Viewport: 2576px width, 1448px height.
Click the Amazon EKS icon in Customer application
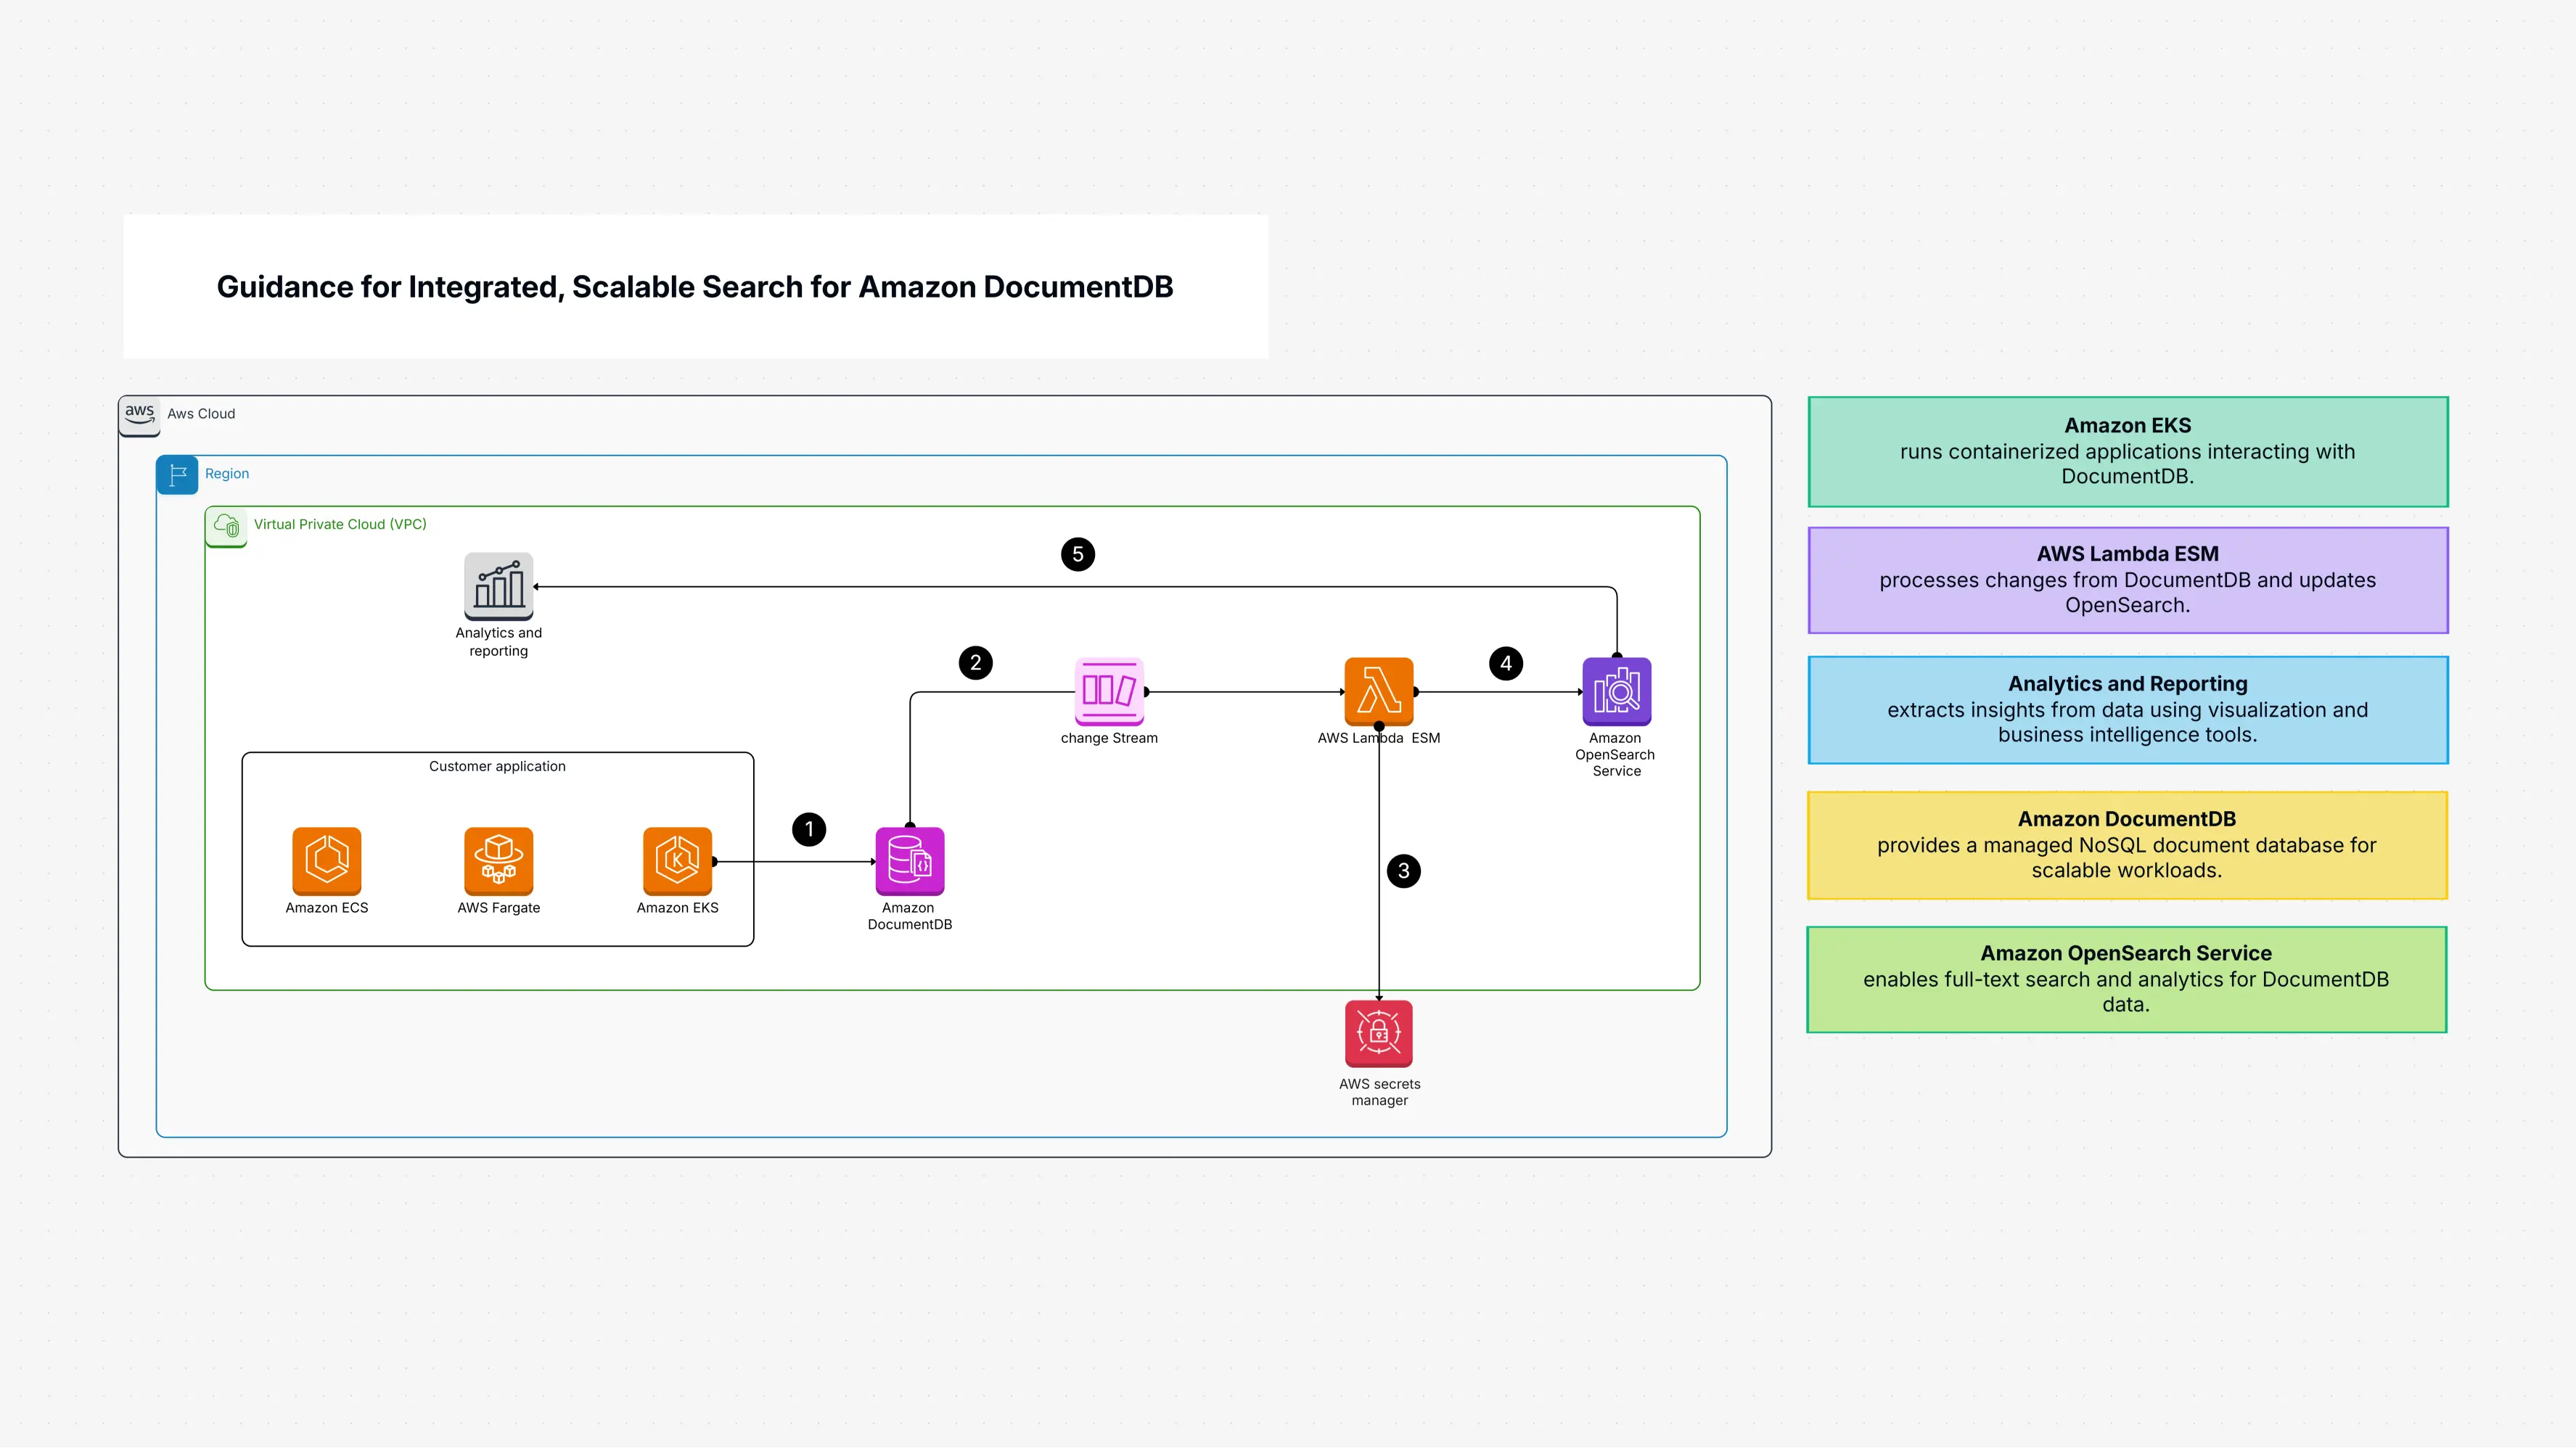678,861
